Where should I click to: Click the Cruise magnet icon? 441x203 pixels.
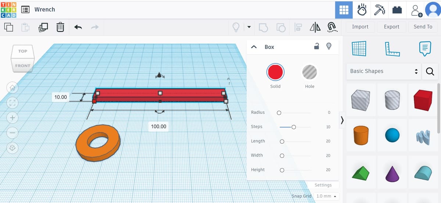coord(332,27)
